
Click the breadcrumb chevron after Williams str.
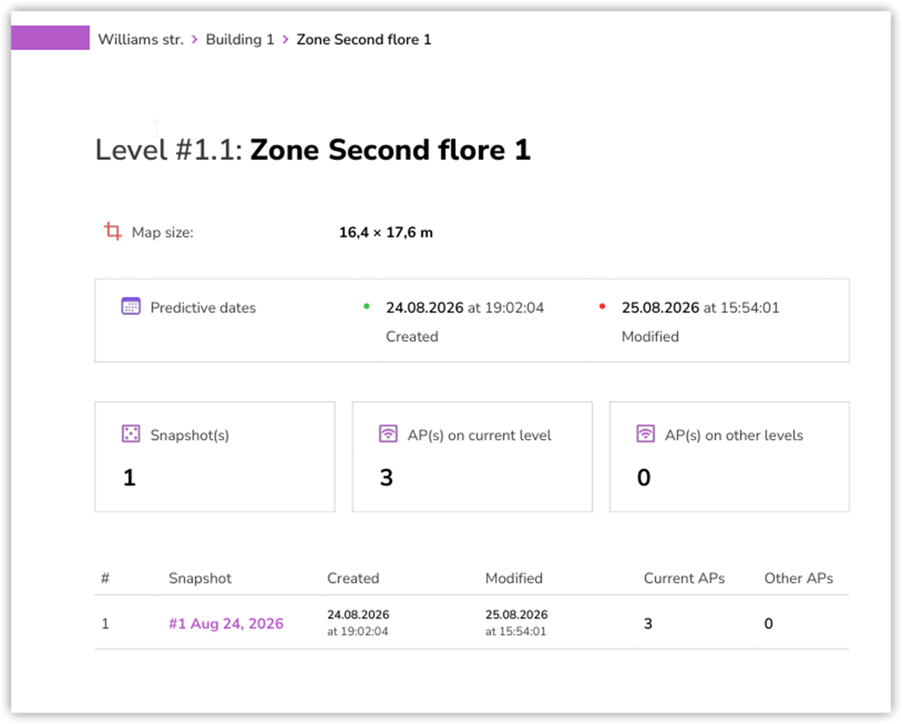pyautogui.click(x=194, y=39)
